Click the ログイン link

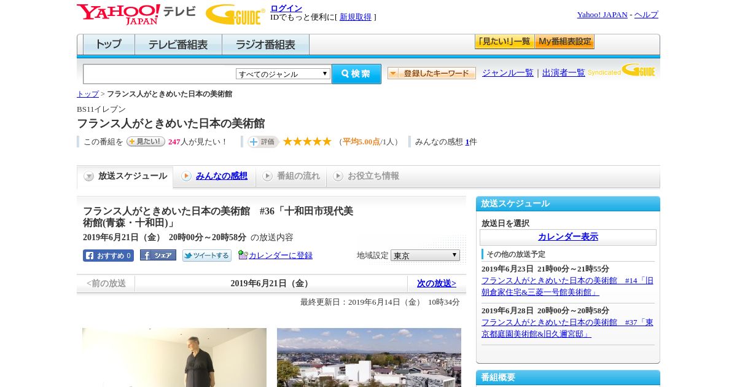click(286, 8)
